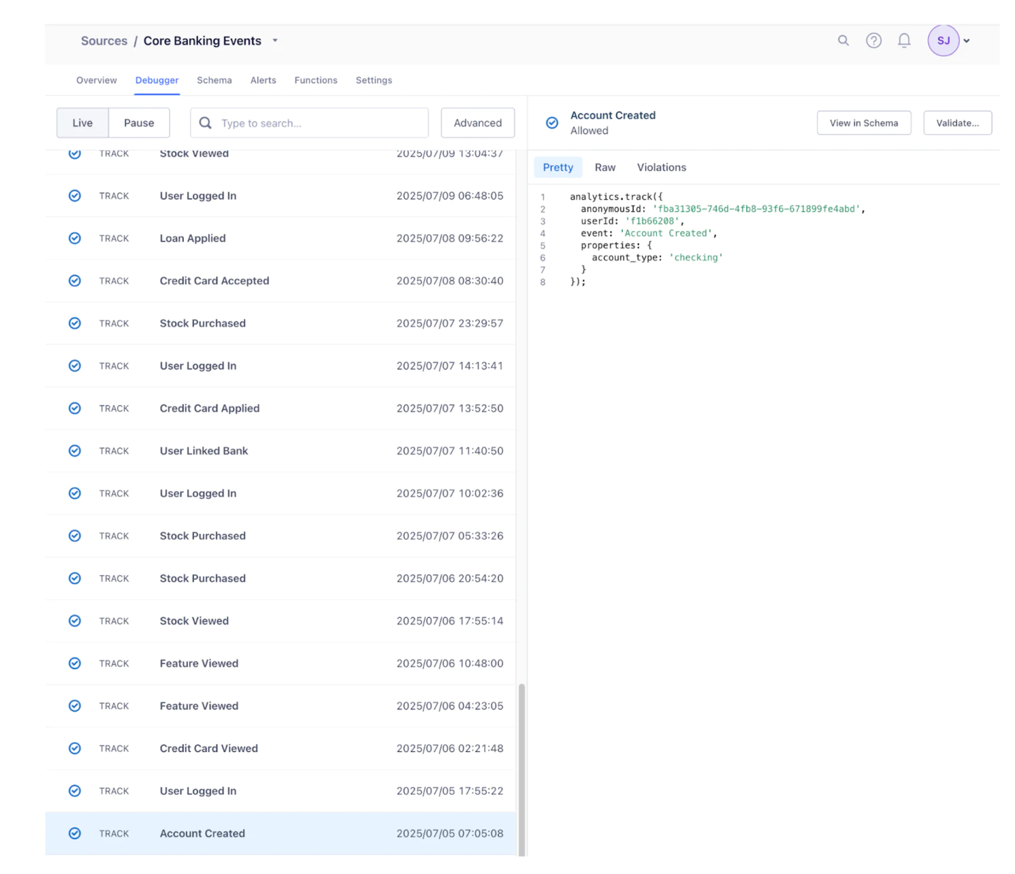Open the Validate... options
This screenshot has width=1015, height=874.
tap(957, 122)
